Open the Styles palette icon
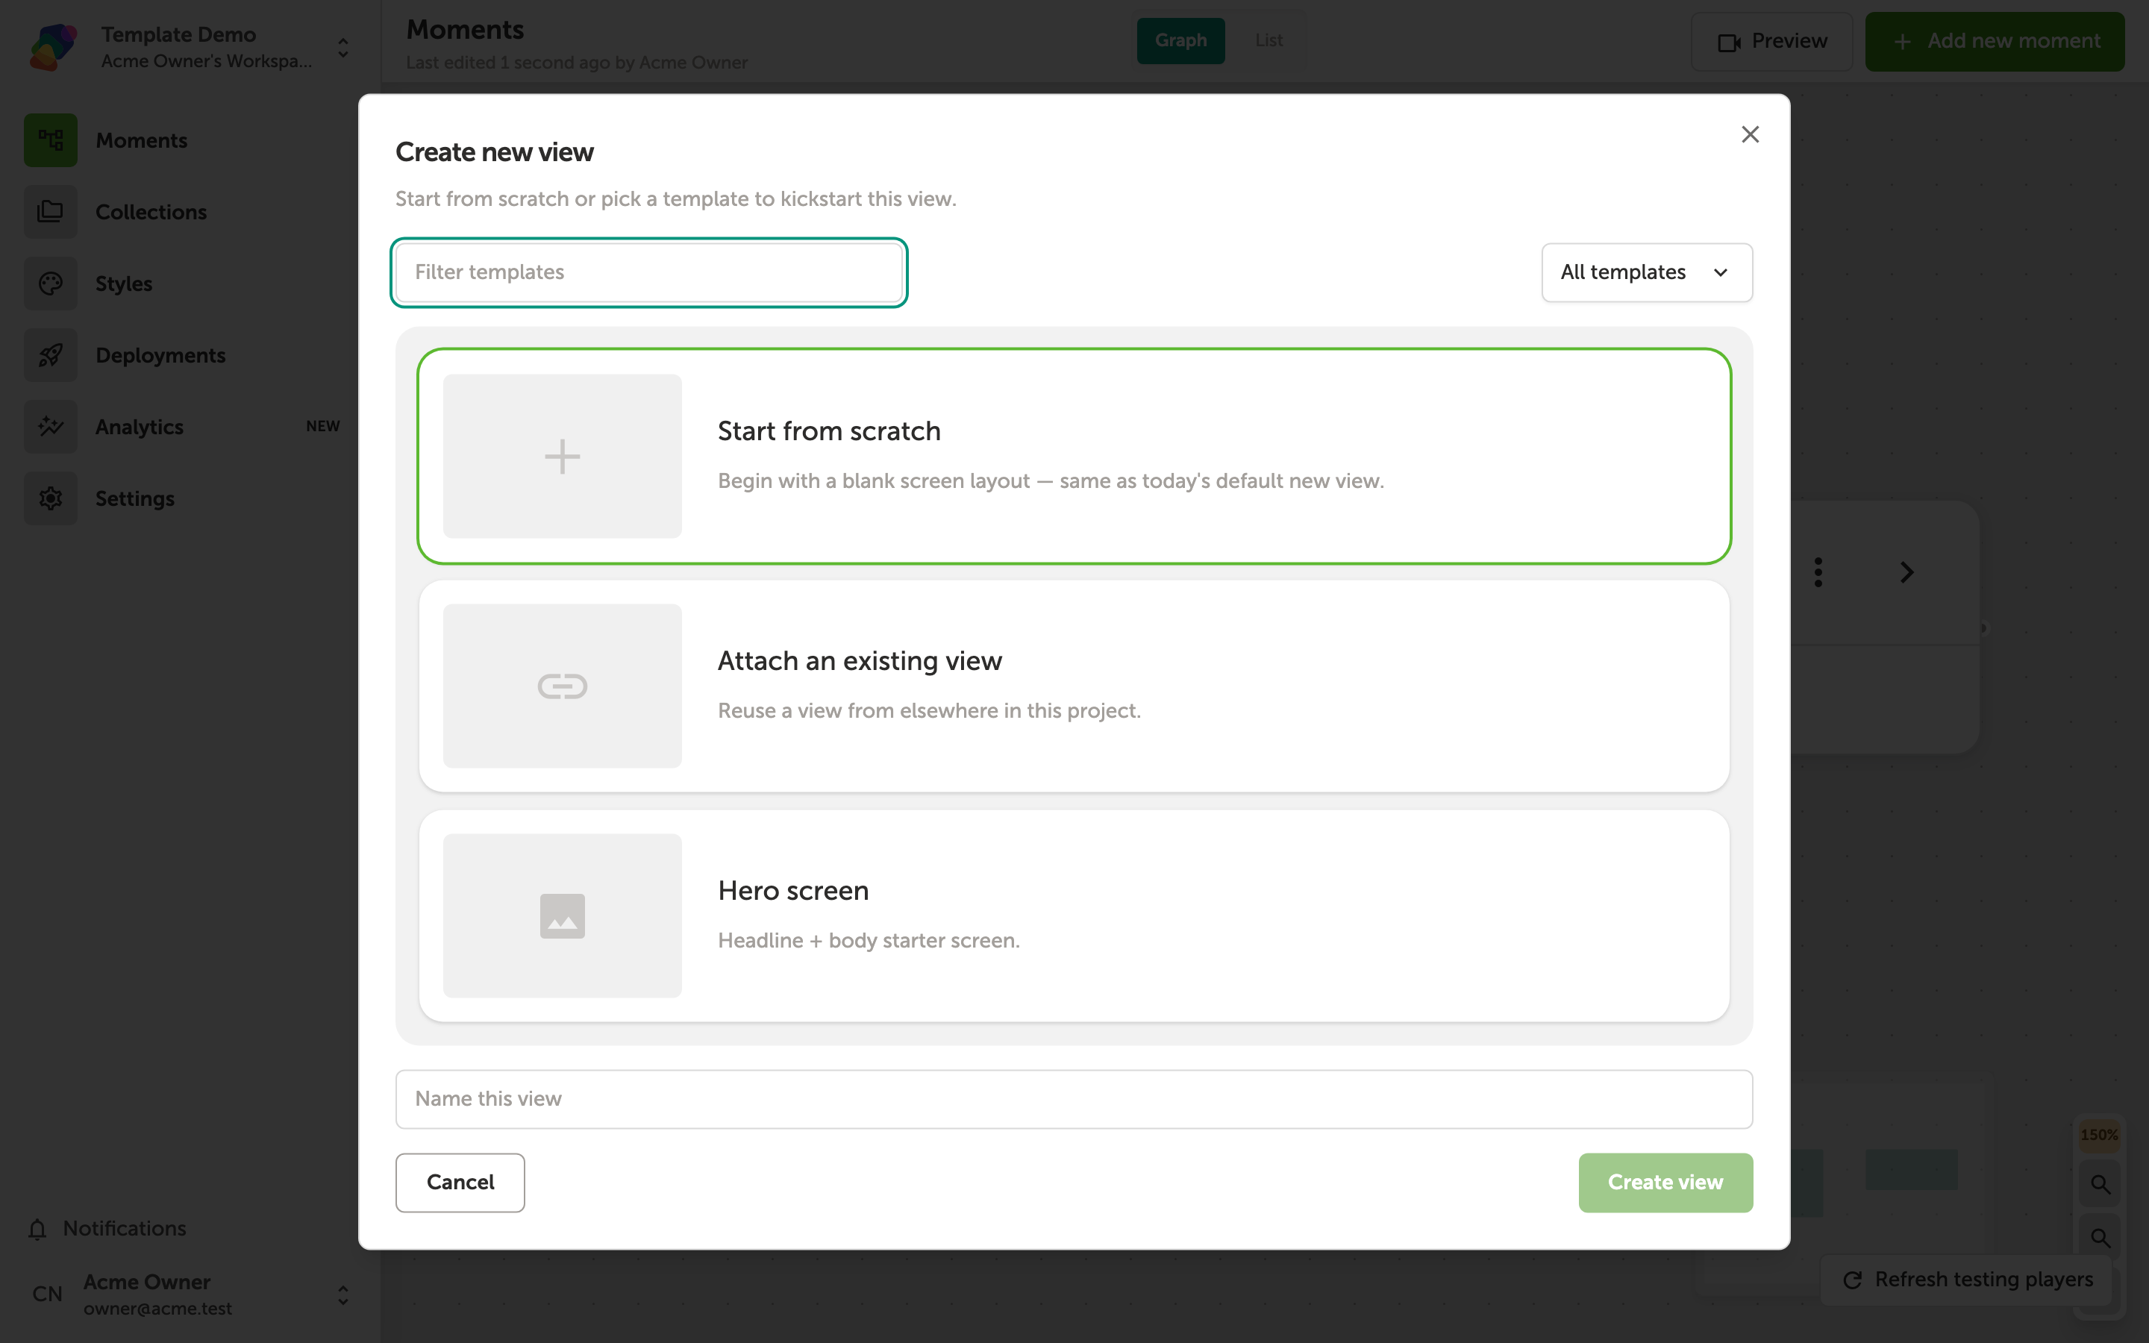This screenshot has height=1343, width=2149. pos(51,284)
